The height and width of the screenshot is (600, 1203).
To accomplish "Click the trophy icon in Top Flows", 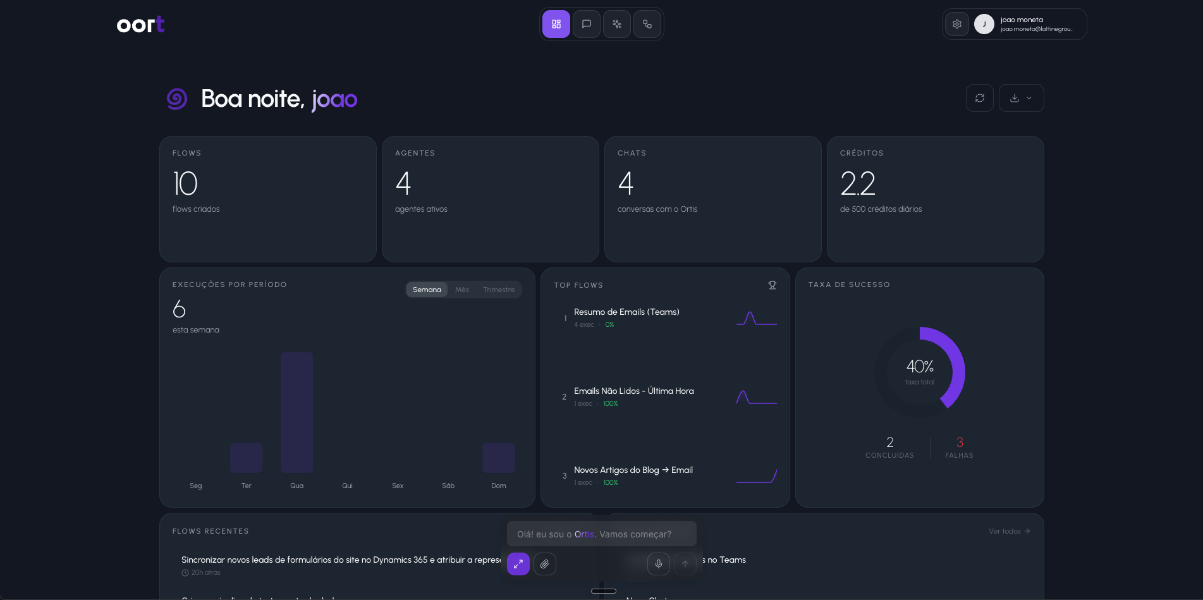I will pos(772,285).
